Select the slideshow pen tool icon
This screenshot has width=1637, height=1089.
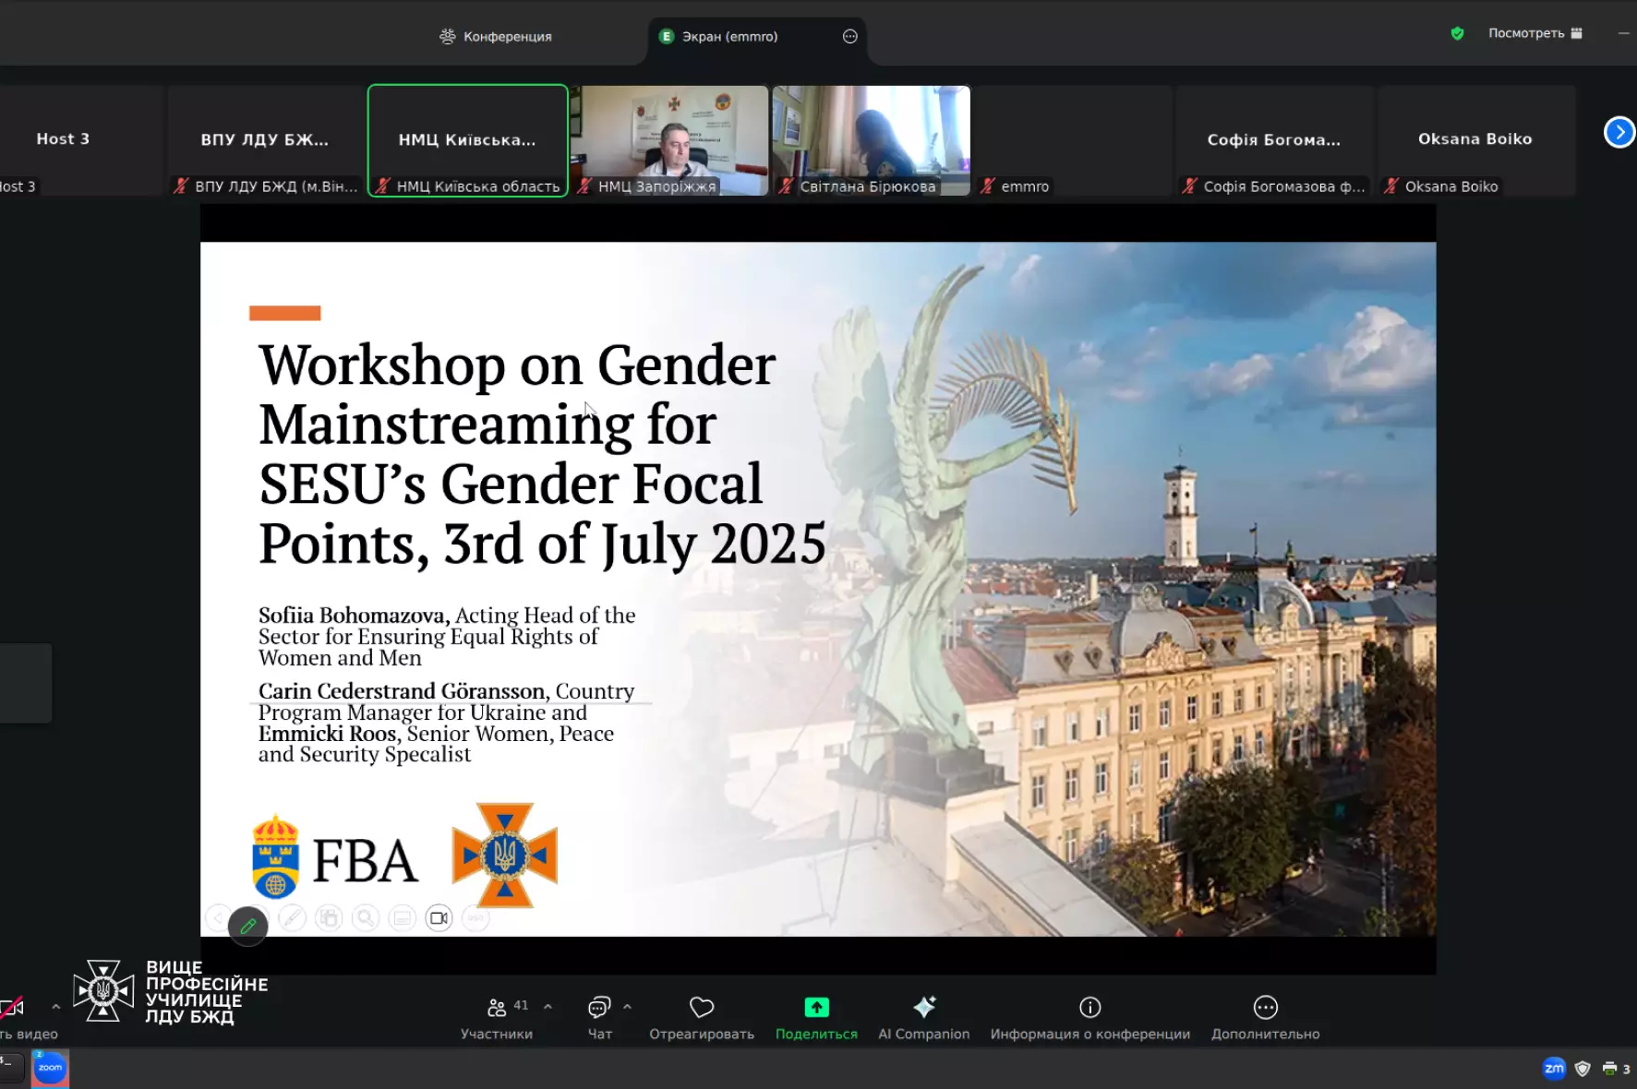pyautogui.click(x=292, y=918)
